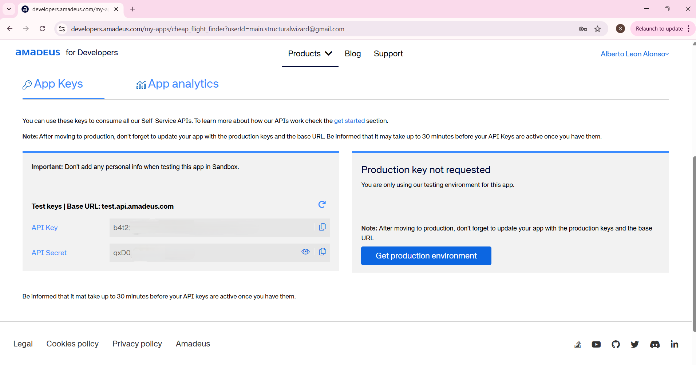696x365 pixels.
Task: Click the API Key text field
Action: coord(211,228)
